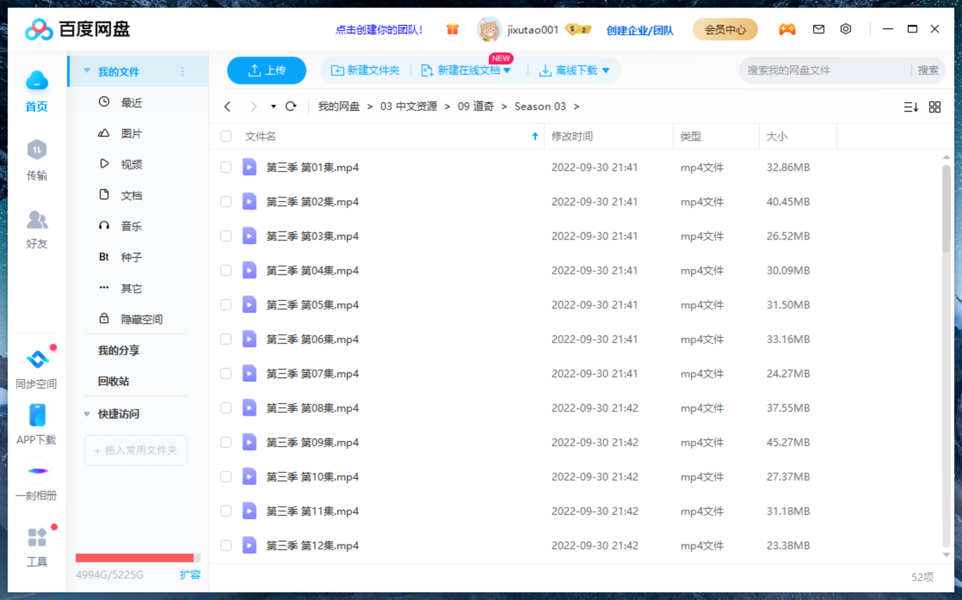Click the refresh icon beside navigation arrows
Screen dimensions: 962x600
[291, 107]
